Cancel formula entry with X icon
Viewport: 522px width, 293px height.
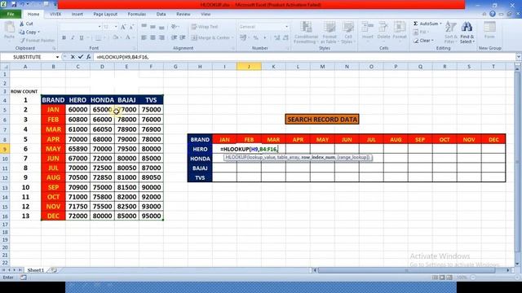pyautogui.click(x=73, y=57)
